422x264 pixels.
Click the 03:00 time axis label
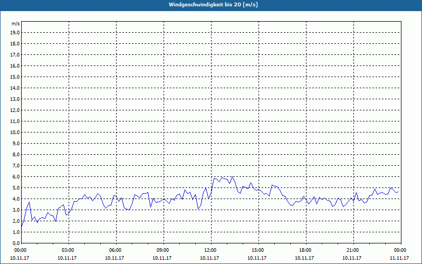[69, 250]
